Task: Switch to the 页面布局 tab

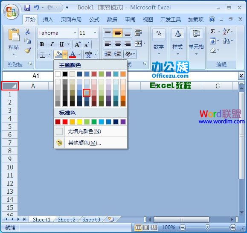Action: tap(71, 20)
